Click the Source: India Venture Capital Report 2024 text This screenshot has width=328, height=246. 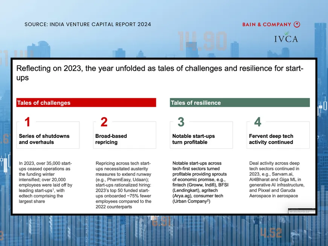(88, 24)
